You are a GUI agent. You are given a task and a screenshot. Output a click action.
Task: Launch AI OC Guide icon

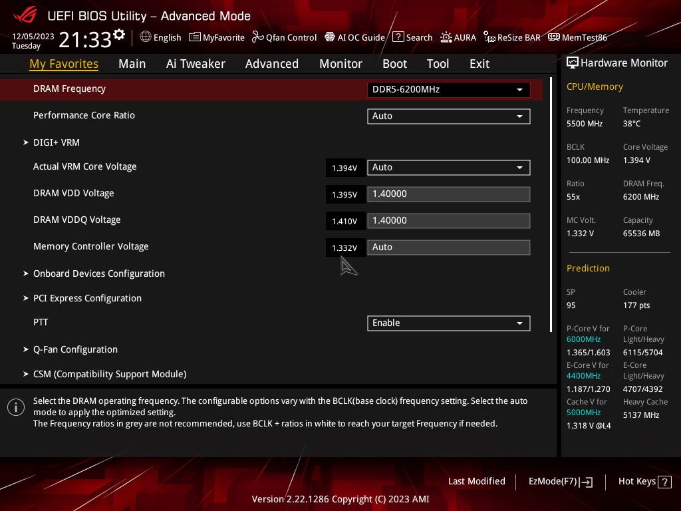[x=330, y=37]
